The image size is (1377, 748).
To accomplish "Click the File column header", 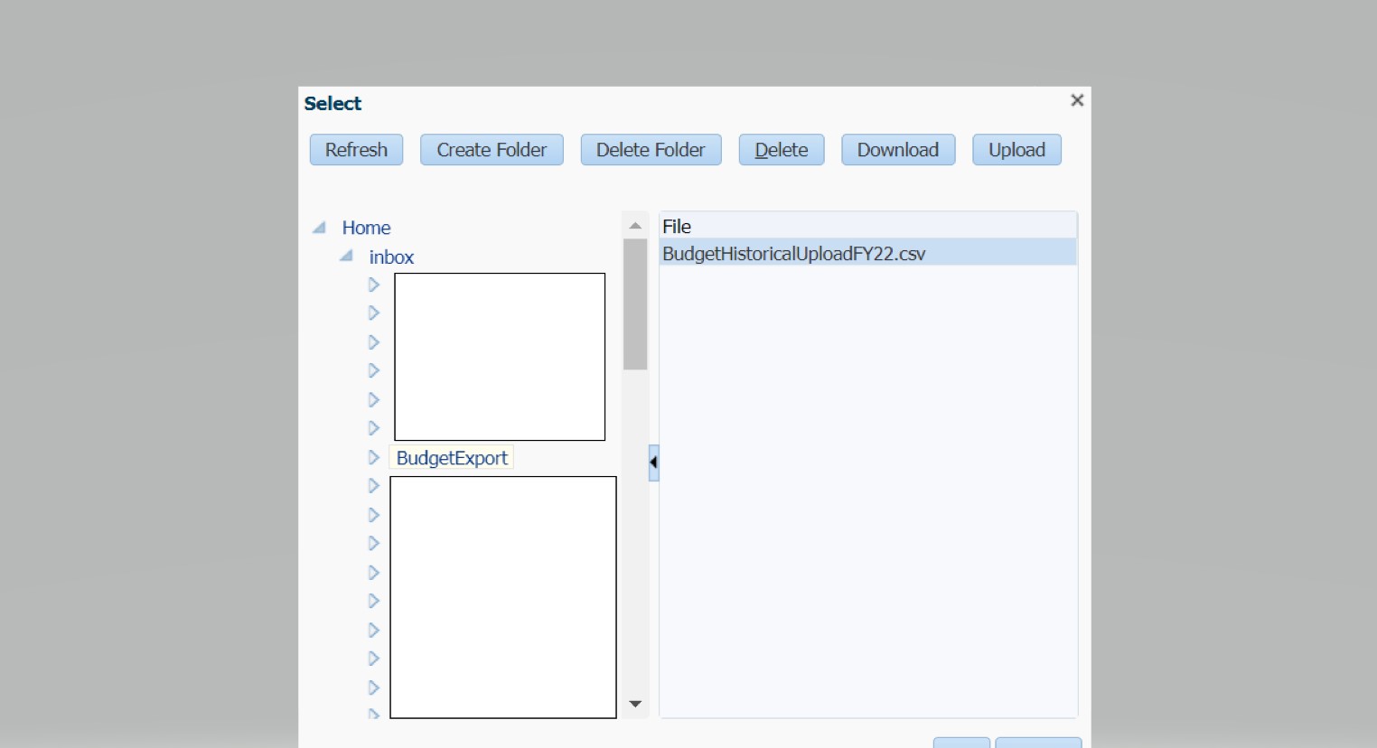I will [867, 226].
